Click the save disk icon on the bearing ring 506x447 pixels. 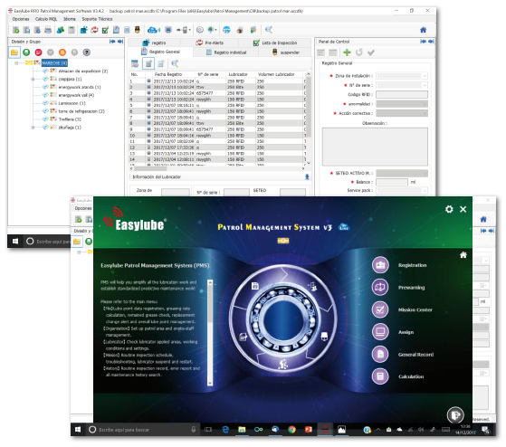point(255,285)
